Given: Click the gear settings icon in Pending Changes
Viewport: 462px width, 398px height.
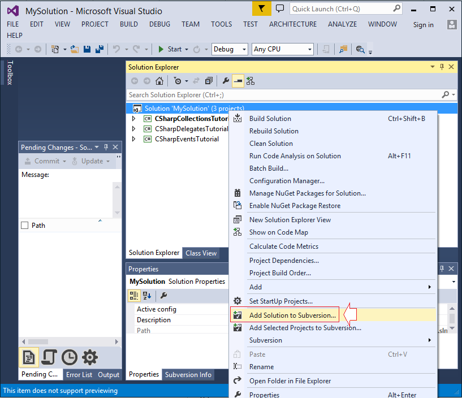Looking at the screenshot, I should click(89, 358).
